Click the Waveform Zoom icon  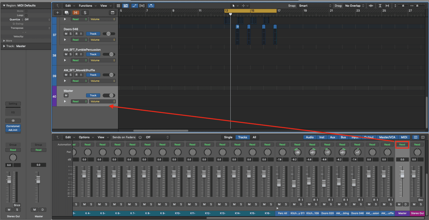coord(371,6)
